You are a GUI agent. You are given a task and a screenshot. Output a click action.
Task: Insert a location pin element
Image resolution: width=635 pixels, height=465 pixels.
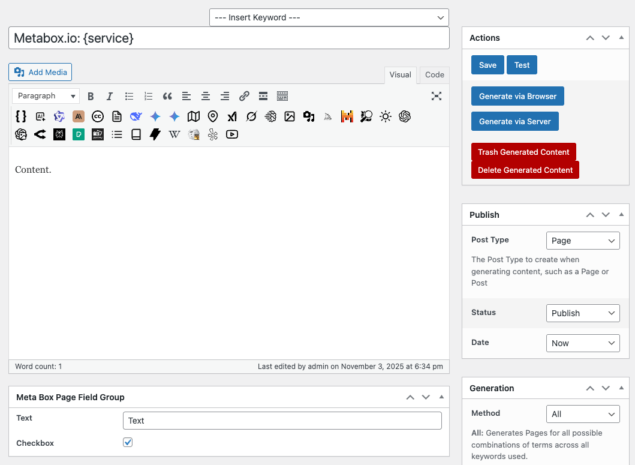(x=213, y=116)
